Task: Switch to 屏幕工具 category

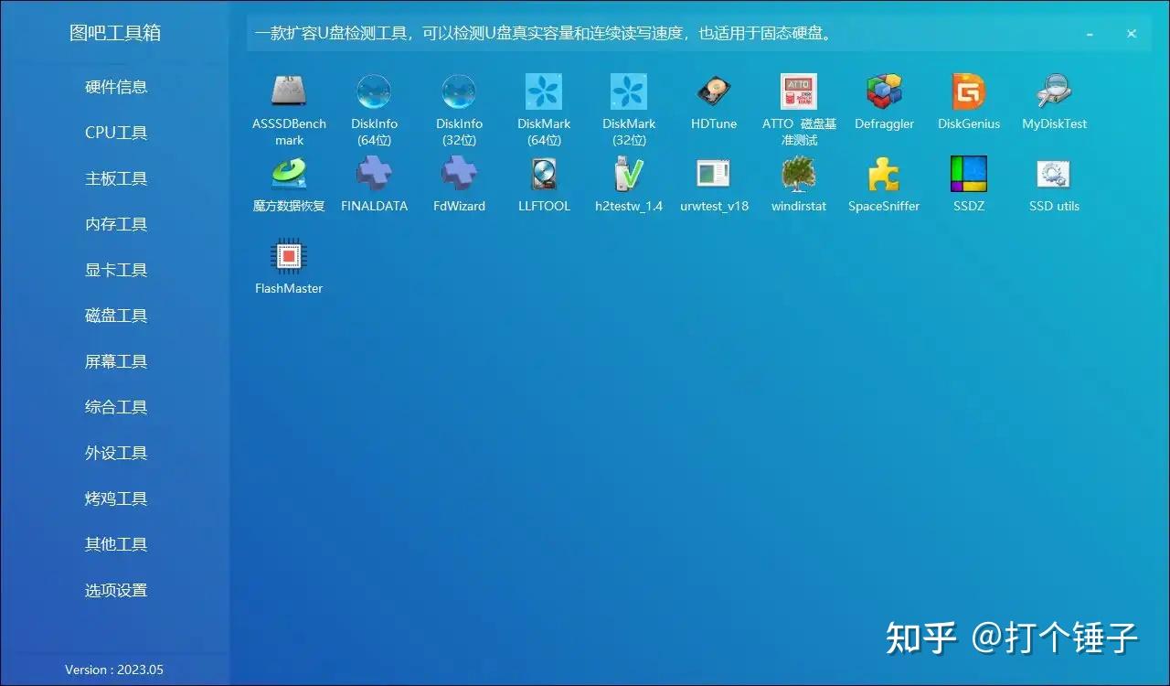Action: click(x=116, y=361)
